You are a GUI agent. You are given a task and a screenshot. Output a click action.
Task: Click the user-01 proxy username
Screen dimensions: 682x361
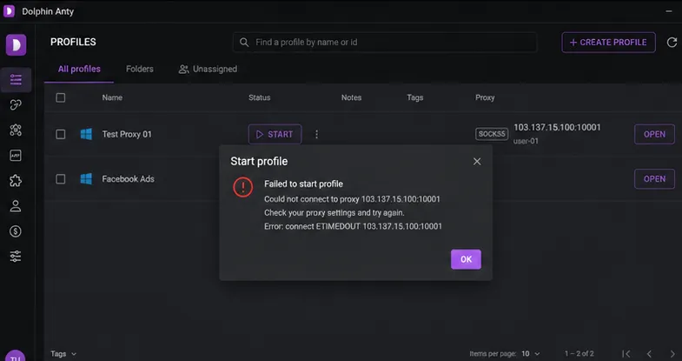pos(526,141)
